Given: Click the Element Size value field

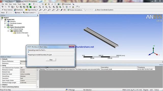Looking at the screenshot, I should pos(28,72).
